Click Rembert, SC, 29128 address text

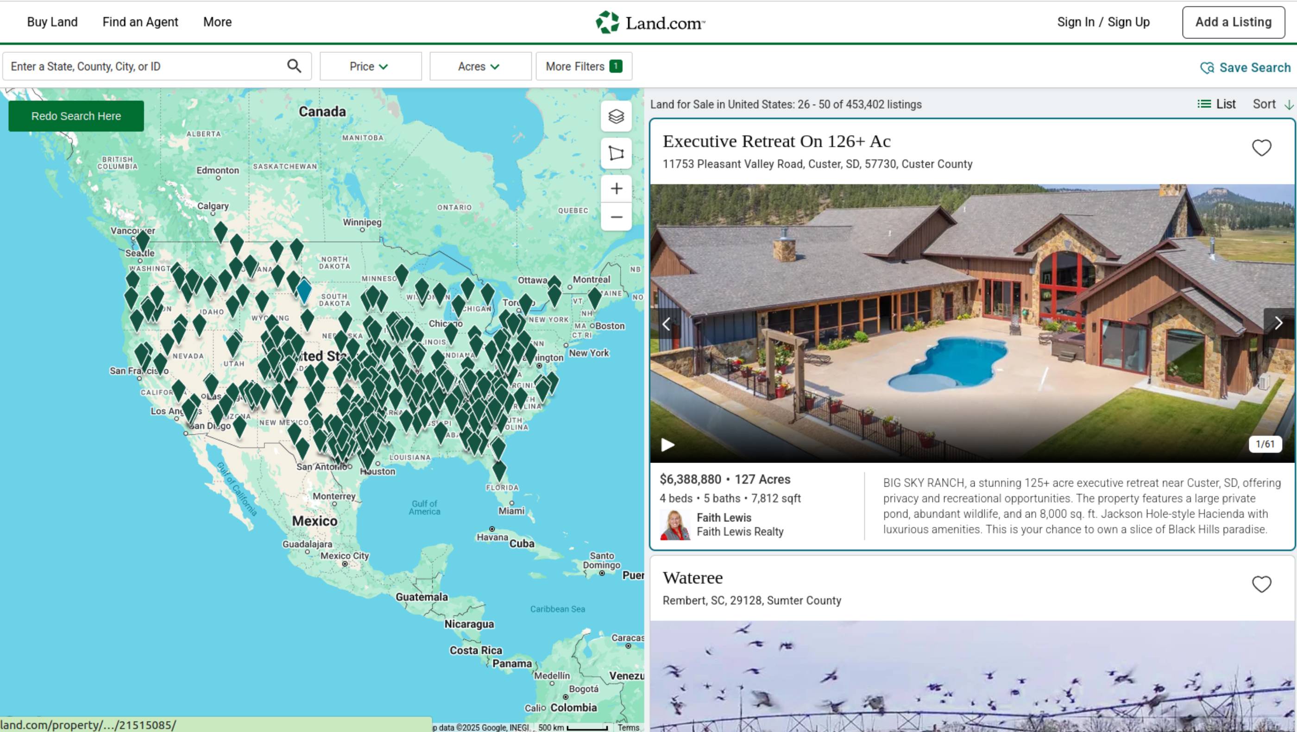point(752,600)
